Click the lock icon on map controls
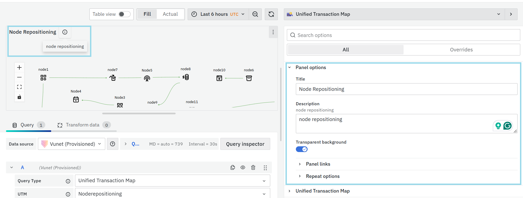 tap(19, 97)
